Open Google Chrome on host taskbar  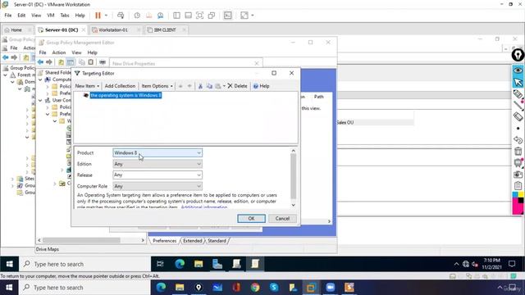click(255, 288)
